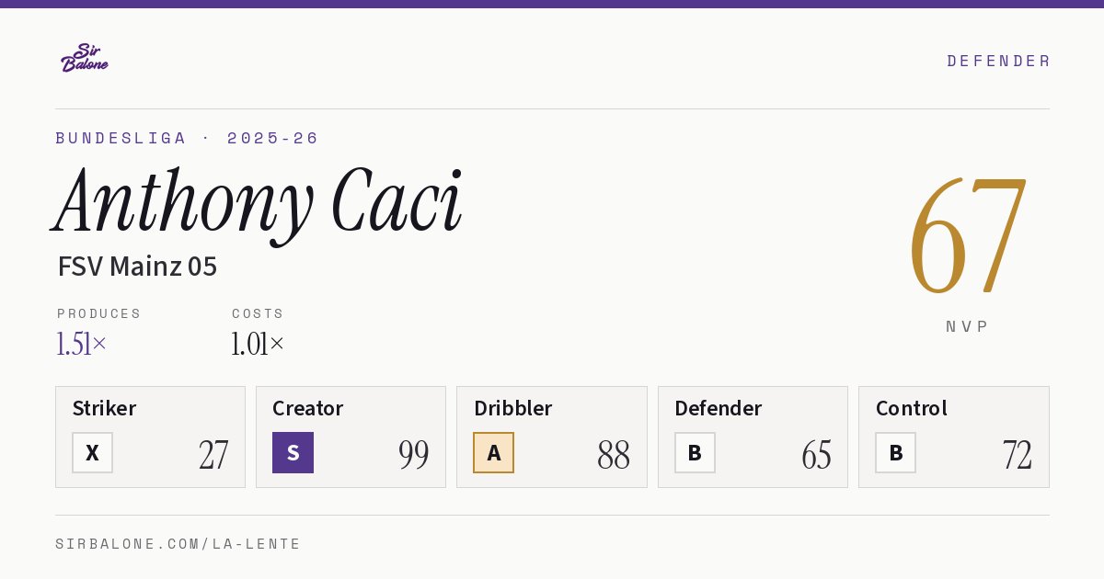1104x579 pixels.
Task: Click the Creator score 99
Action: click(414, 455)
